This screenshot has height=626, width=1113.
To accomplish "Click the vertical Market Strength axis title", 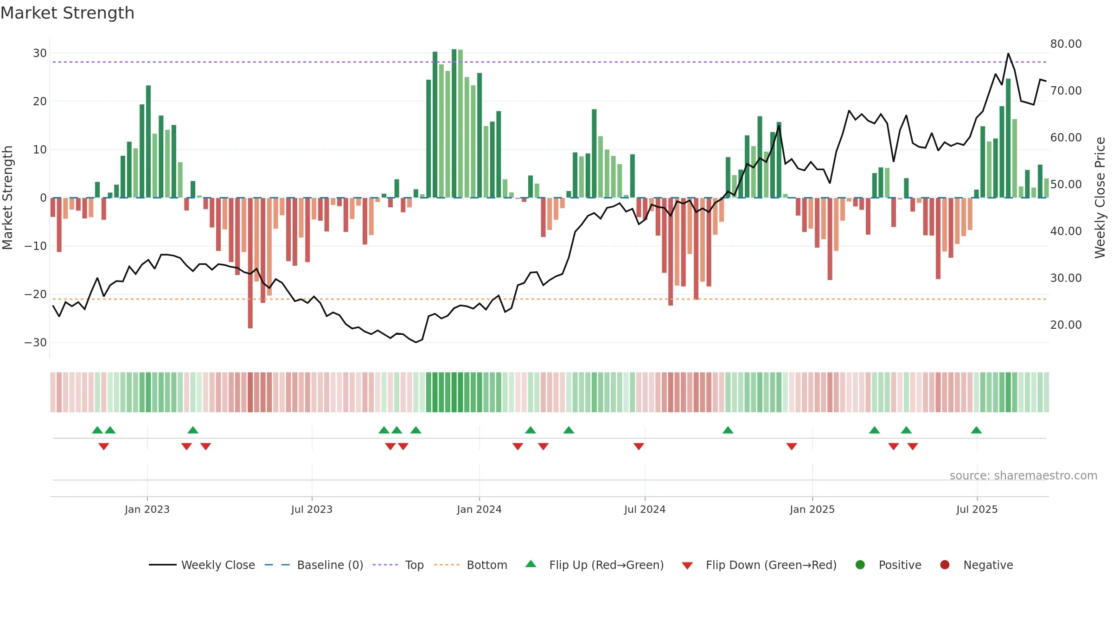I will [x=7, y=198].
